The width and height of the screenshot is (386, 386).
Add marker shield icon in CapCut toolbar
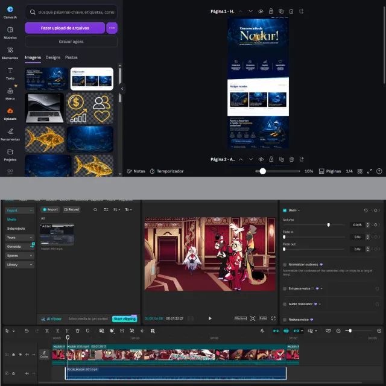tap(87, 331)
